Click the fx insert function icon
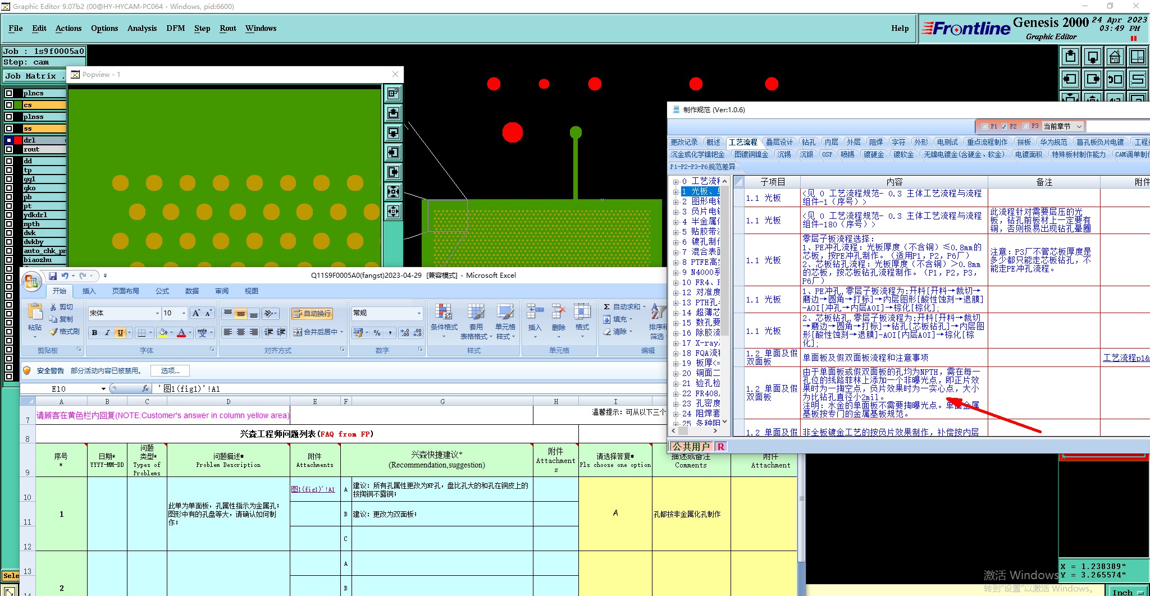Image resolution: width=1150 pixels, height=596 pixels. tap(145, 388)
